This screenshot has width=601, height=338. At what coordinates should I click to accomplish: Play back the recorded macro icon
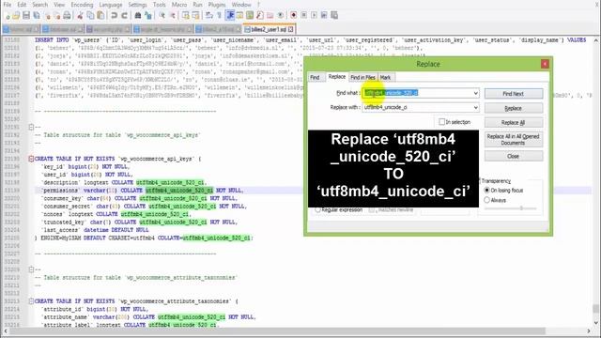click(x=314, y=15)
